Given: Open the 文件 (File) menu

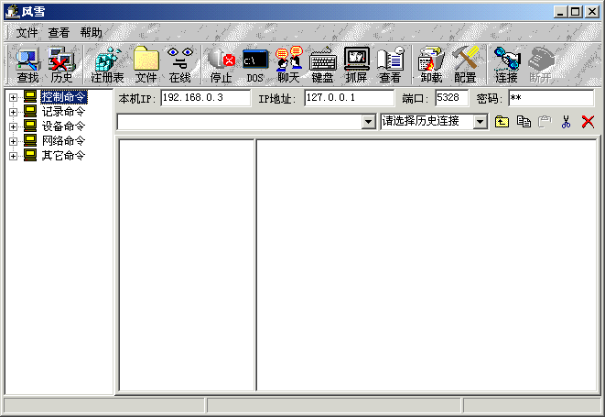Looking at the screenshot, I should point(27,32).
